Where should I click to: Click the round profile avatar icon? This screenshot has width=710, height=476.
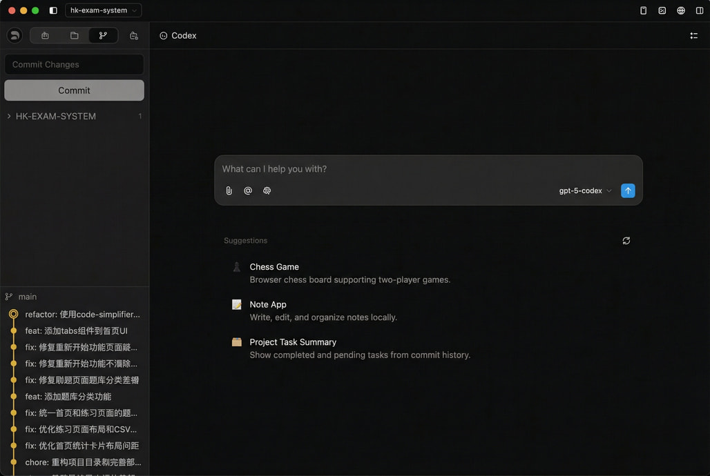(x=15, y=36)
